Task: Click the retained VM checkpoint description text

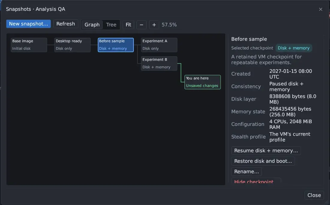Action: [x=266, y=60]
